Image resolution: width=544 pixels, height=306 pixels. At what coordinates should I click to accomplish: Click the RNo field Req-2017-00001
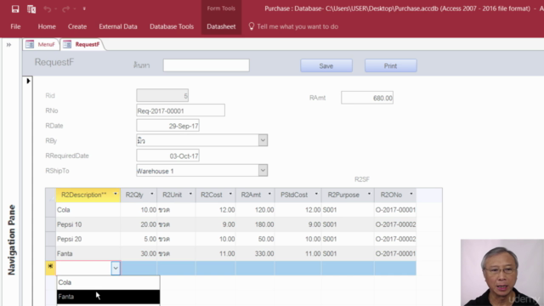point(180,110)
